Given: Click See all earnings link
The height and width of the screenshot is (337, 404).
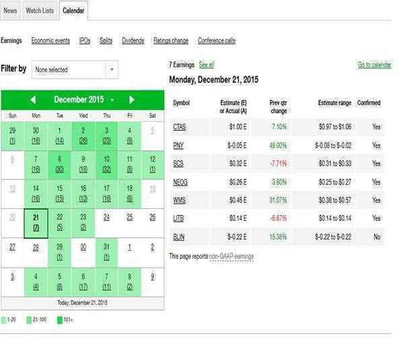Looking at the screenshot, I should tap(207, 65).
